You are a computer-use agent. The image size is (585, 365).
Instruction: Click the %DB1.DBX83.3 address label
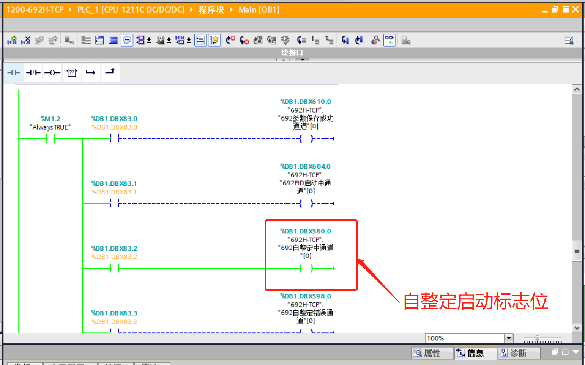tap(114, 313)
